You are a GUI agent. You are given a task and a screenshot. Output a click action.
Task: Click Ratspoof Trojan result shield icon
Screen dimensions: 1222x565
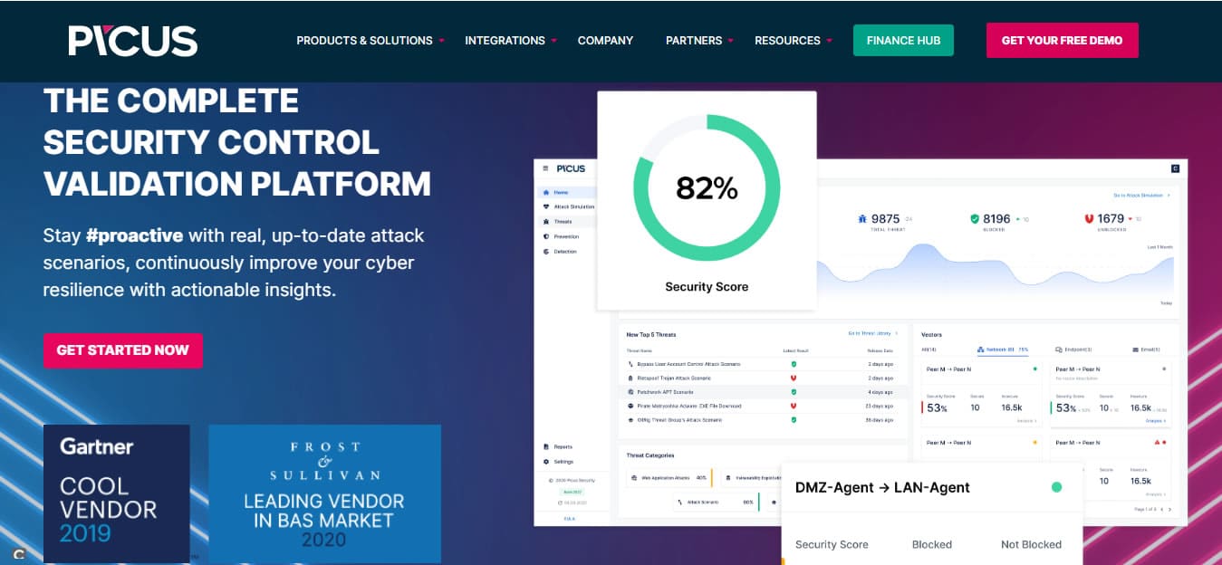794,378
